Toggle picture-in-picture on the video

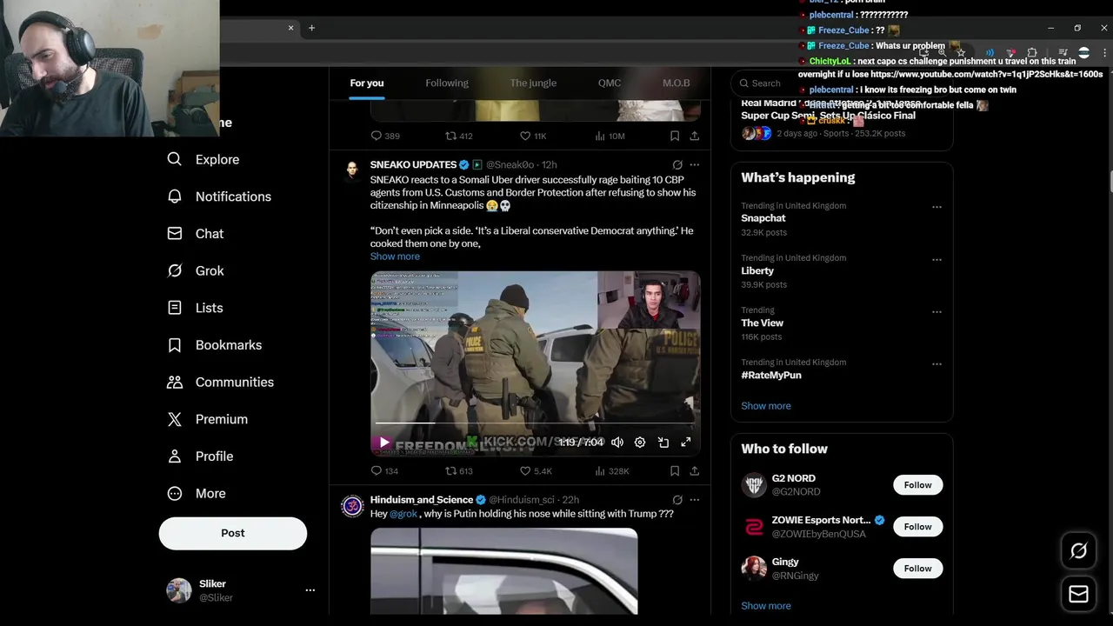[x=663, y=443]
